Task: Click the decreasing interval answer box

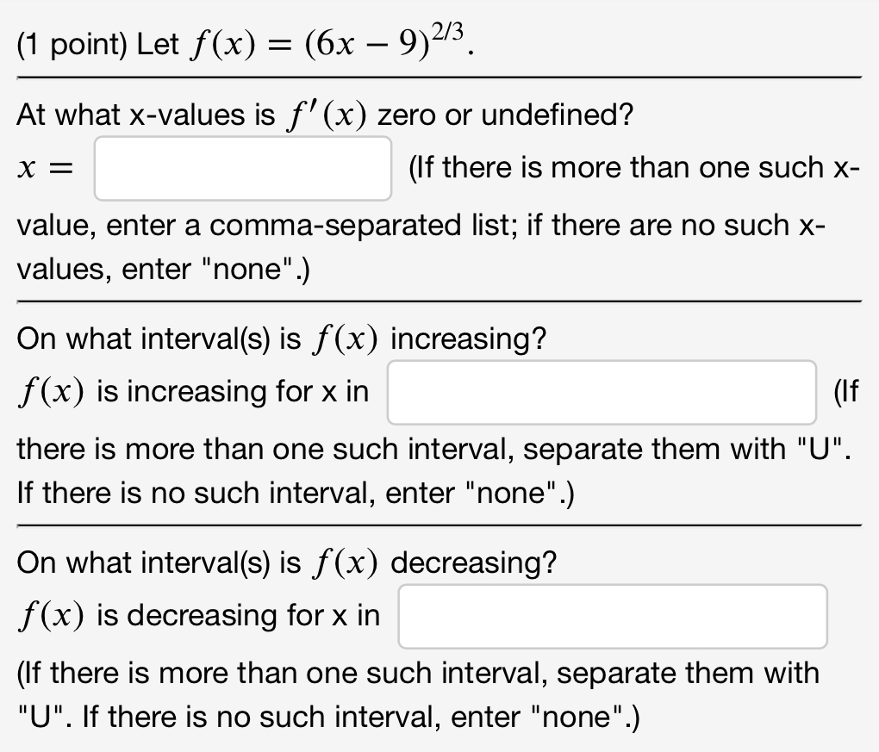Action: click(611, 616)
